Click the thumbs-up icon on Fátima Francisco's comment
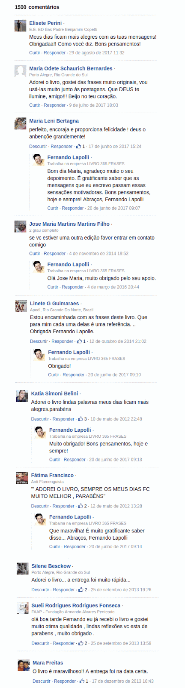 point(81,506)
